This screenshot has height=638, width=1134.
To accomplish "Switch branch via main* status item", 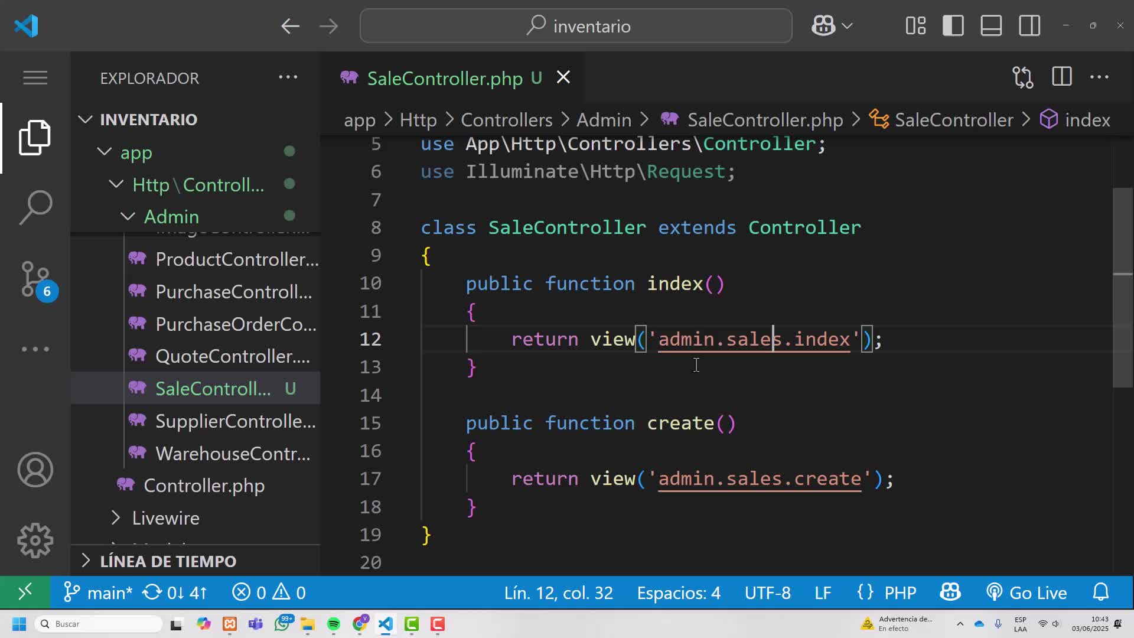I will tap(98, 593).
